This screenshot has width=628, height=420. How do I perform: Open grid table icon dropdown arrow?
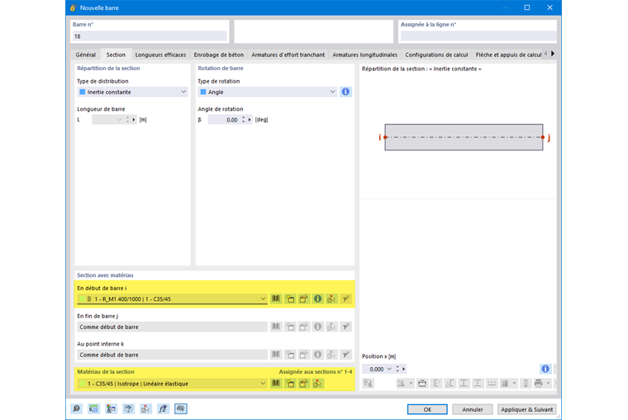click(514, 384)
